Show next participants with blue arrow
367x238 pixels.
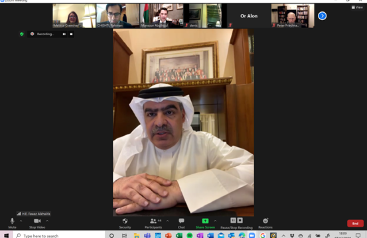(322, 16)
